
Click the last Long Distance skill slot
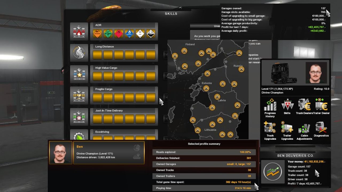point(151,55)
